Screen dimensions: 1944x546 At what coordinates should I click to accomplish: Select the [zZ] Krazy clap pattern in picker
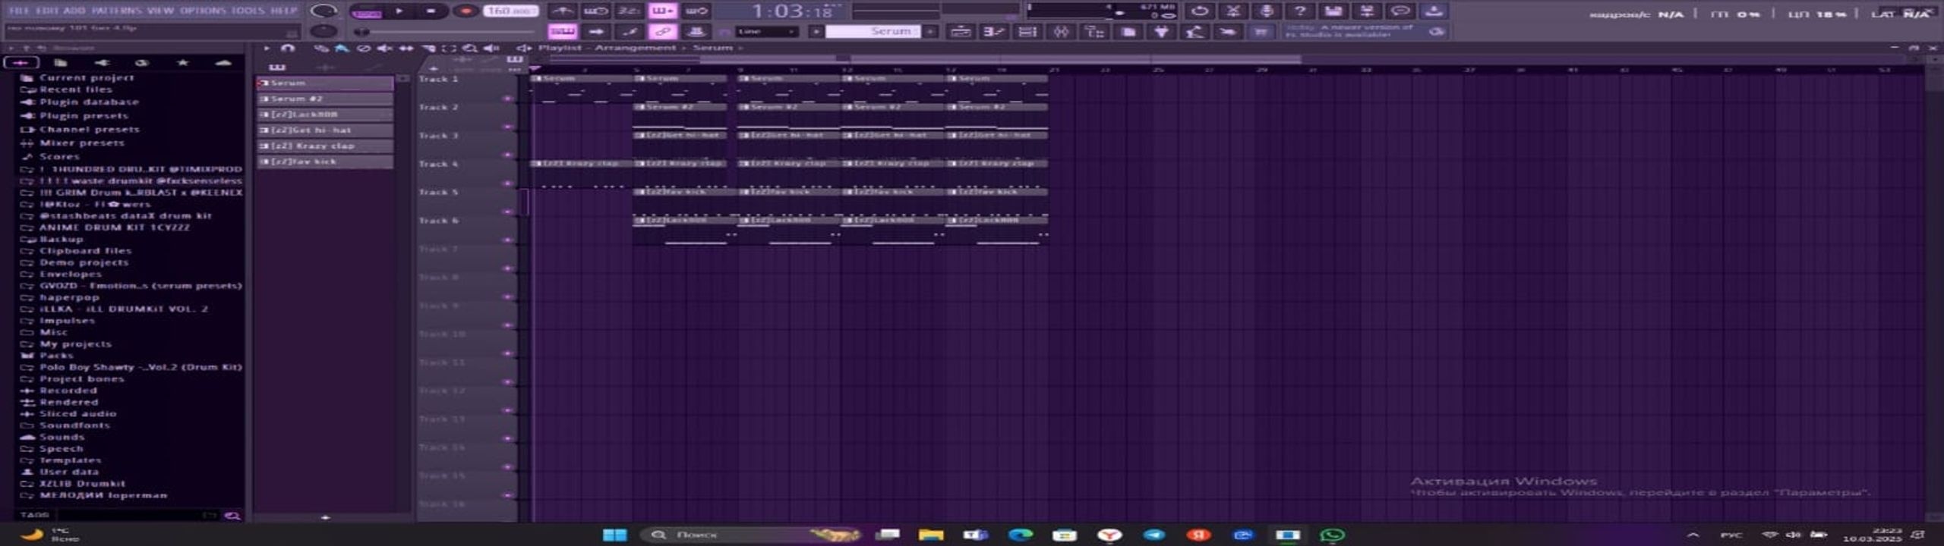tap(326, 146)
